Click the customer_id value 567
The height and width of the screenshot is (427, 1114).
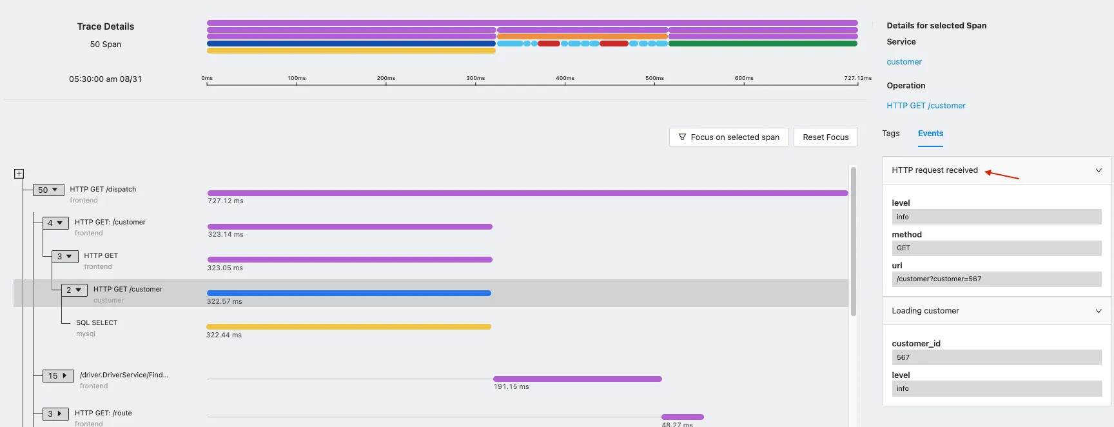[x=997, y=358]
